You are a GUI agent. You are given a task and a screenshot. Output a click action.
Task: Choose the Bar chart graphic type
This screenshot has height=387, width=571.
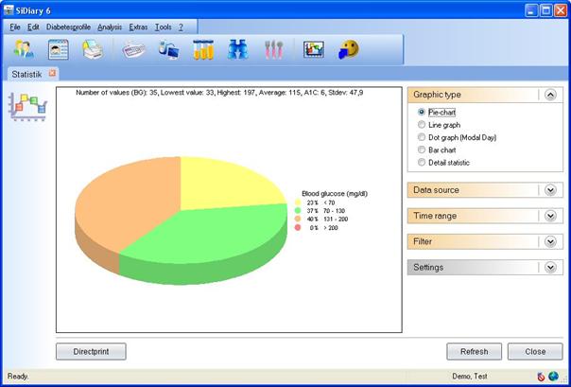[x=422, y=150]
